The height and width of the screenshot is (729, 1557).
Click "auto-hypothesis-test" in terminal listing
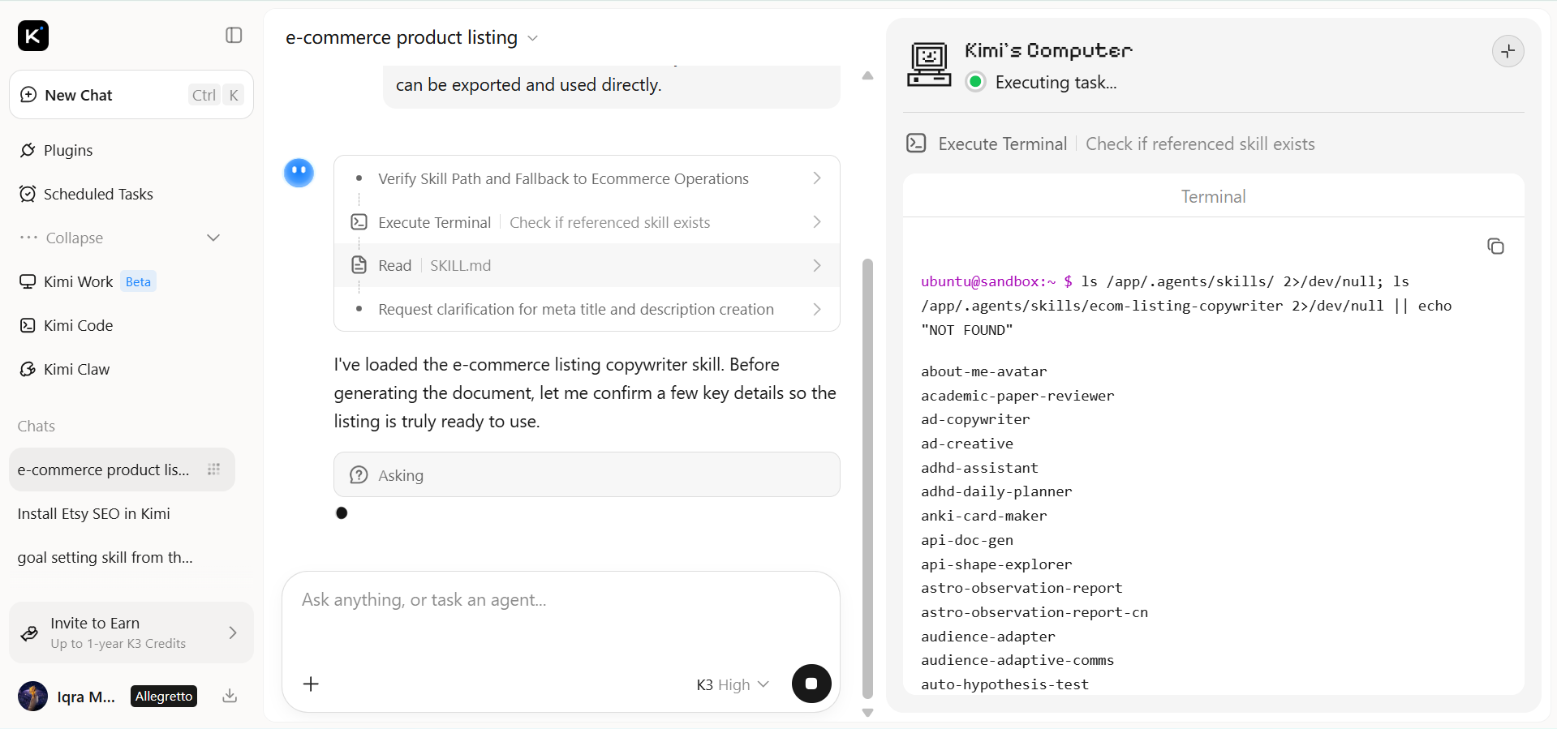pos(1004,684)
